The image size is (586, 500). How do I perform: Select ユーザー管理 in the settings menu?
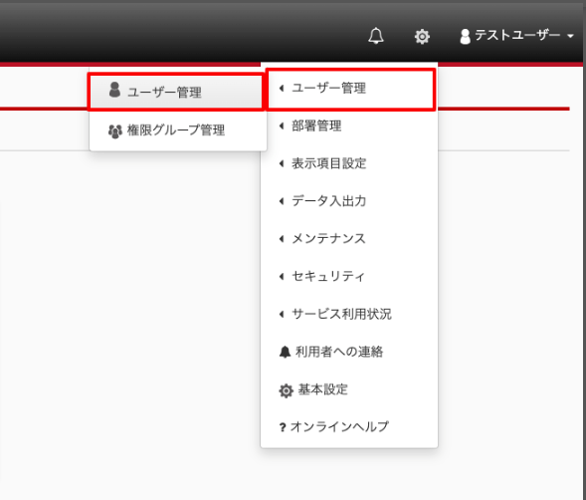[x=350, y=89]
